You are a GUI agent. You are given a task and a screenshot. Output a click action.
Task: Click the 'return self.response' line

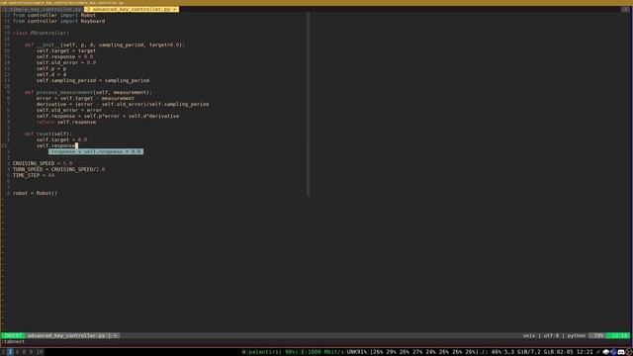66,122
